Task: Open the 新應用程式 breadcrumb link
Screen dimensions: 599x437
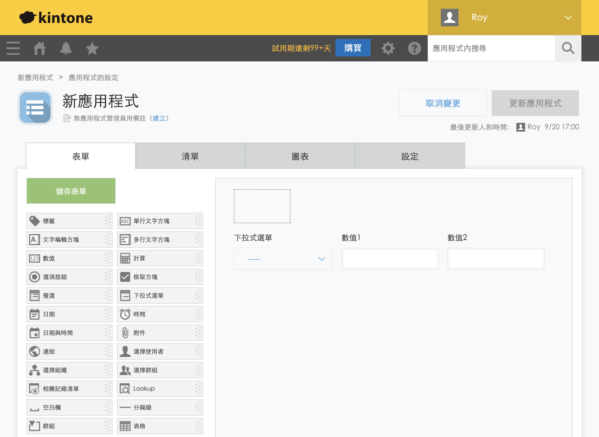Action: point(35,78)
